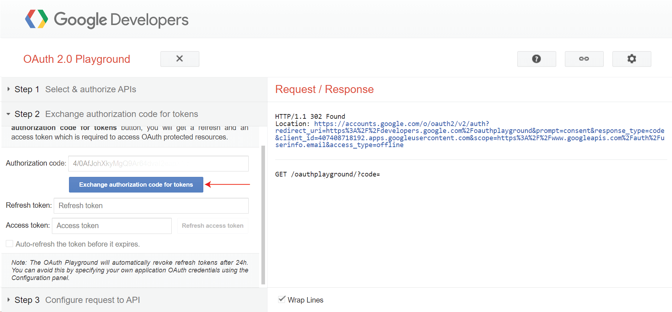Click the link icon button

[584, 59]
